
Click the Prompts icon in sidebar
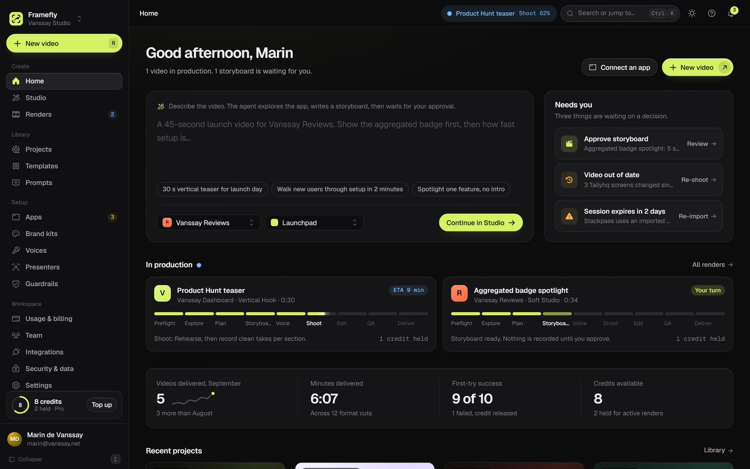(16, 182)
